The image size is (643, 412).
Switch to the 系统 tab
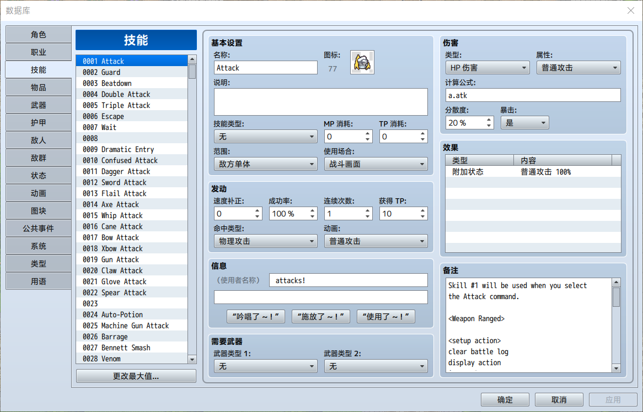pyautogui.click(x=39, y=246)
